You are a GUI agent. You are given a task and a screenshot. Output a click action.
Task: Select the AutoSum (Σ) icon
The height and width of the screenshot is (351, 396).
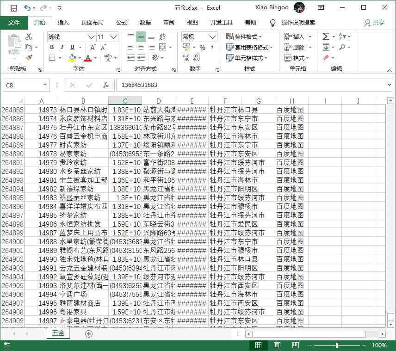click(326, 37)
